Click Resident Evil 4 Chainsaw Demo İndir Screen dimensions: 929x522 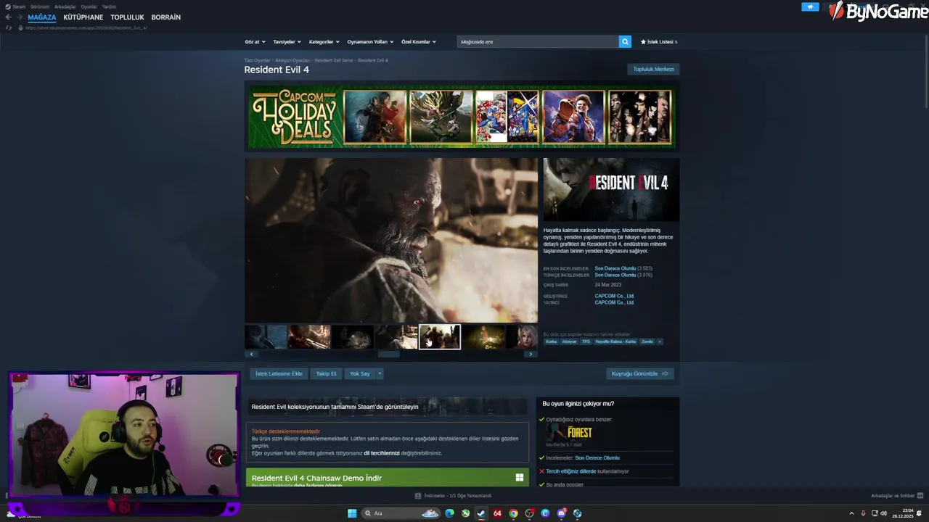point(316,478)
